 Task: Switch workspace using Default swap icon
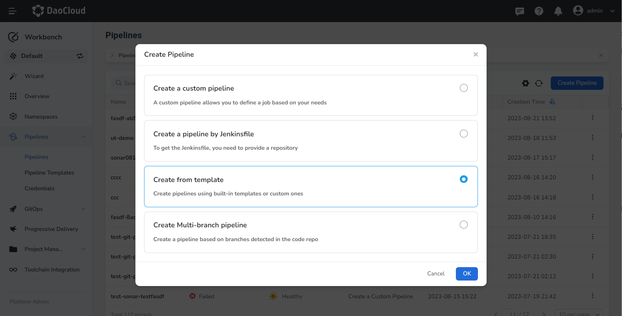tap(80, 56)
